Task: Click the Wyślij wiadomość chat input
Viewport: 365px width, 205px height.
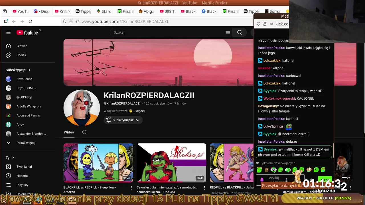Action: click(x=281, y=180)
